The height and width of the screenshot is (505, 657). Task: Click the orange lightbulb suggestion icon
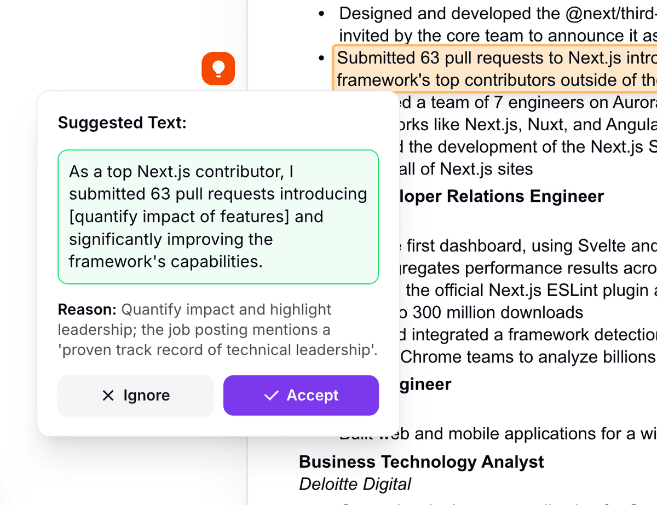218,69
